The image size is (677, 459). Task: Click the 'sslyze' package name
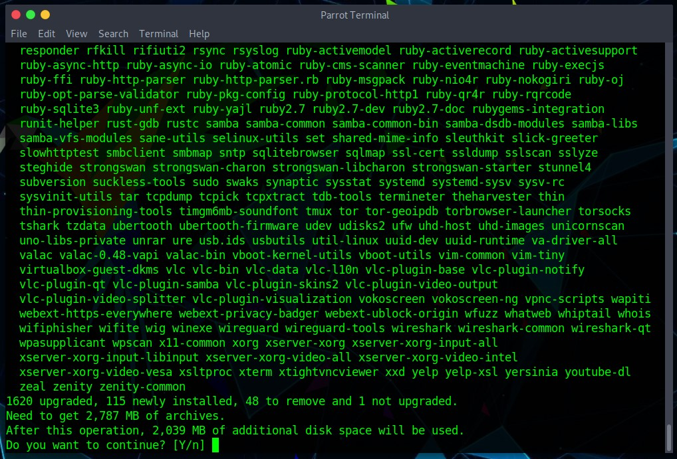click(x=578, y=153)
